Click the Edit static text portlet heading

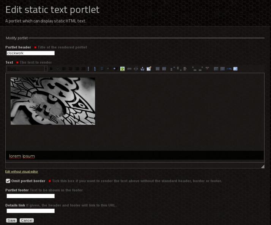coord(52,9)
